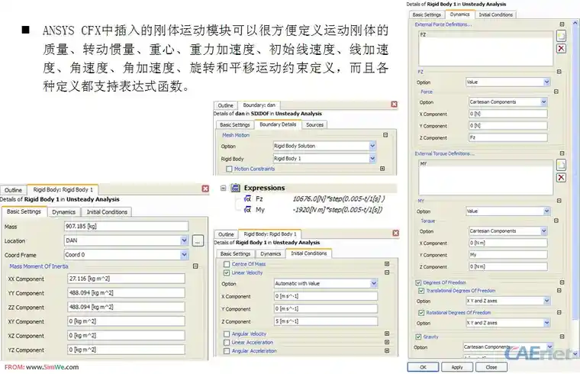This screenshot has height=374, width=580.
Task: Select MY item in torque definitions list
Action: point(485,164)
